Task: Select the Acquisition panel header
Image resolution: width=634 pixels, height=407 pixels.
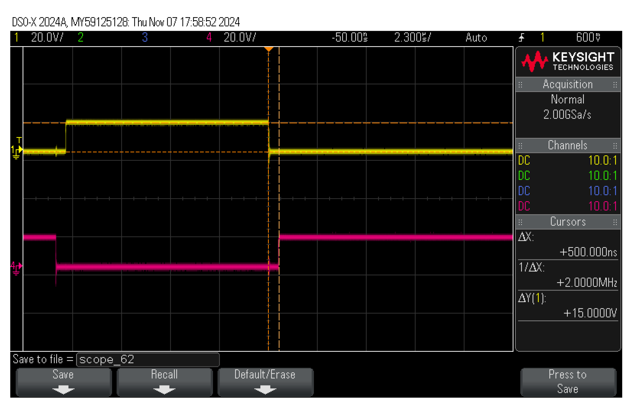Action: click(568, 84)
